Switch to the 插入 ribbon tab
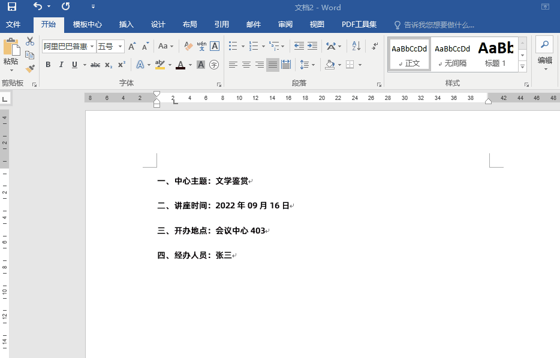 click(127, 25)
